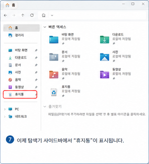Open 다운로드 in the sidebar
149x164 pixels.
21,58
